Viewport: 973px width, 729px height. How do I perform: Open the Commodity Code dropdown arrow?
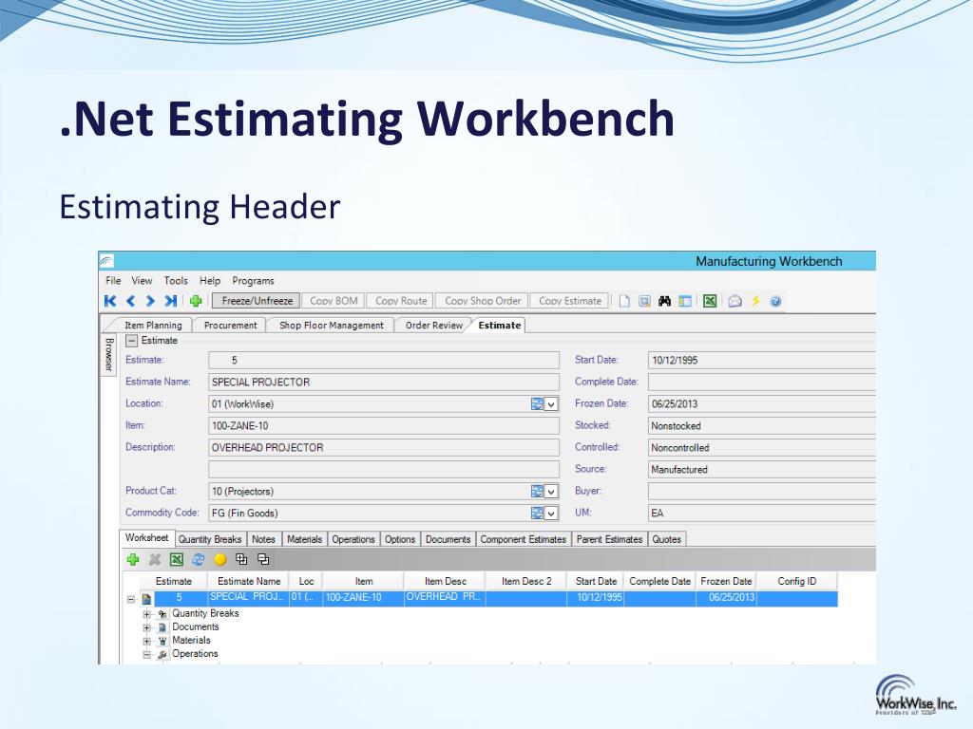tap(551, 514)
